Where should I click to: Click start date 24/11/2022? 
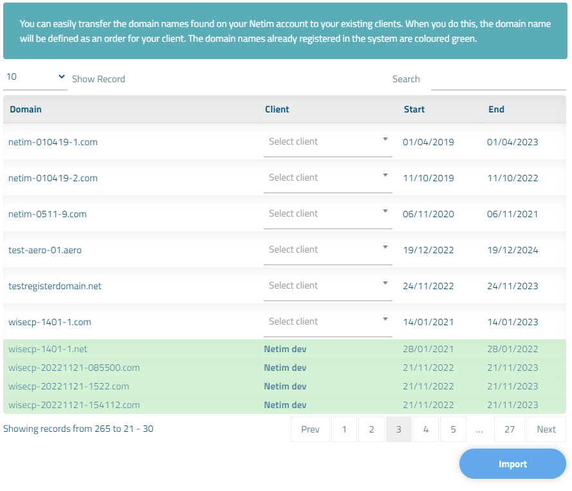coord(429,286)
